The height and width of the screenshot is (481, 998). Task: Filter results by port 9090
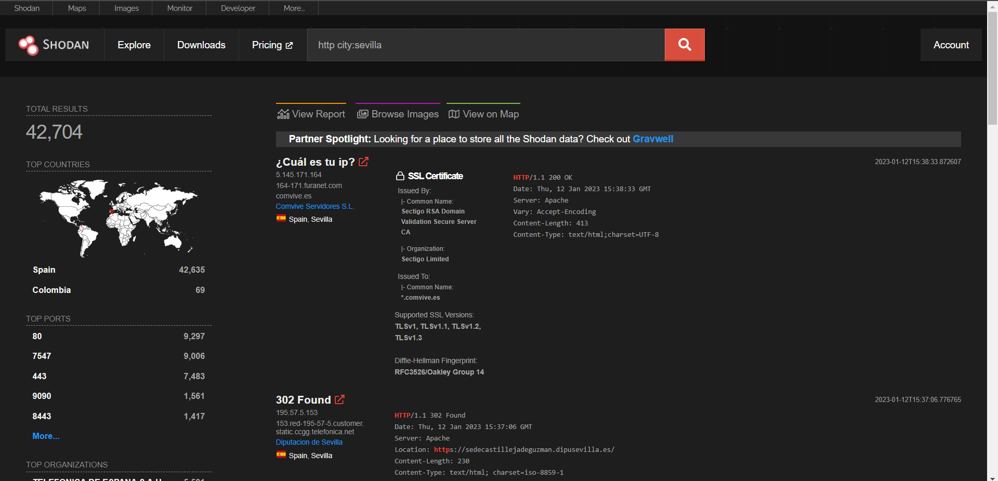tap(119, 396)
